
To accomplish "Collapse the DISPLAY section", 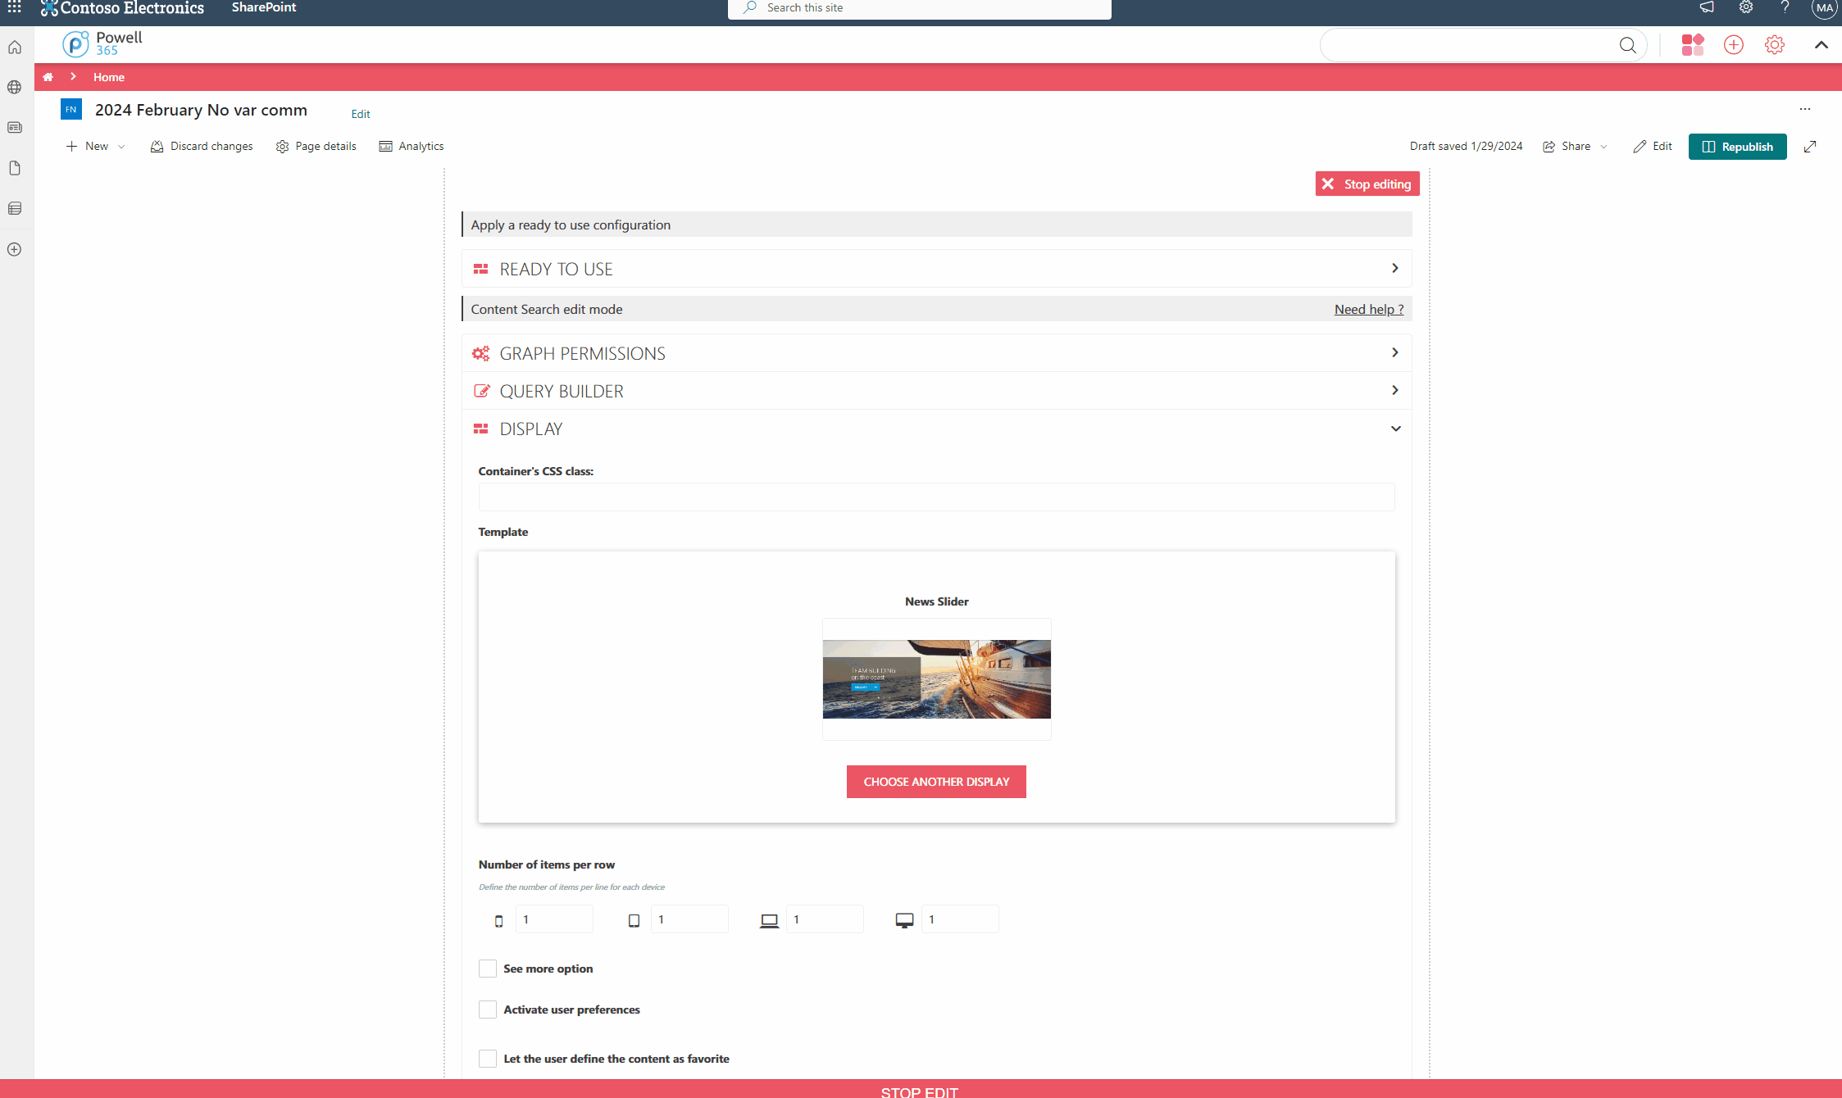I will click(936, 429).
